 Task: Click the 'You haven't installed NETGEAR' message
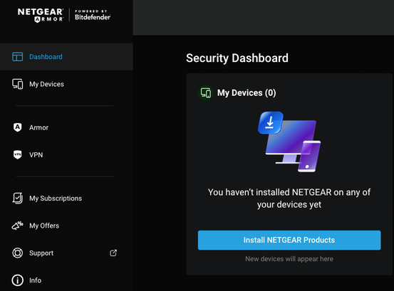(x=289, y=199)
